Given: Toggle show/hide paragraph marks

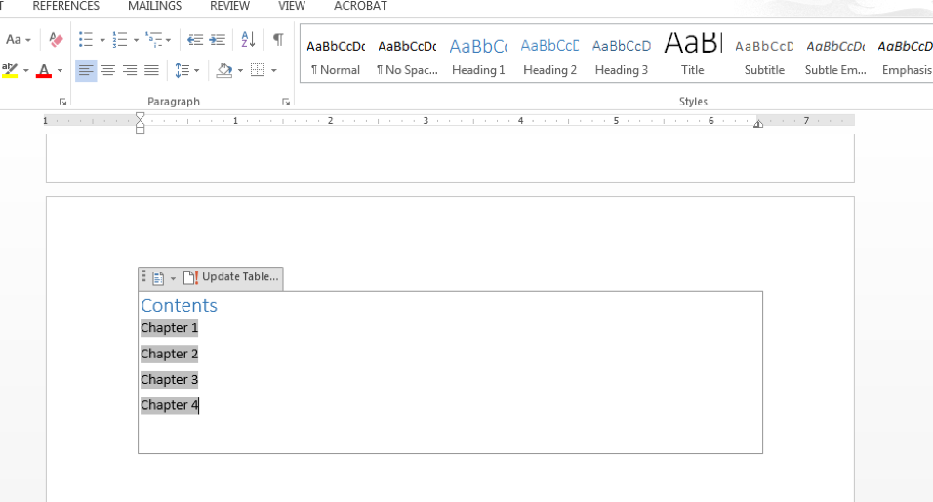Looking at the screenshot, I should pos(278,40).
